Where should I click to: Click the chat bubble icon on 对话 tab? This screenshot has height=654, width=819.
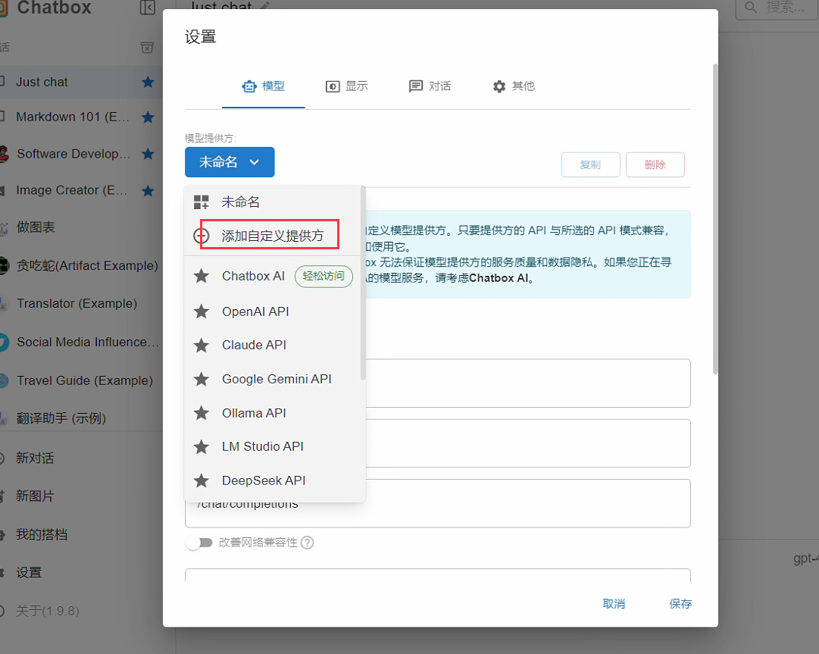tap(416, 86)
